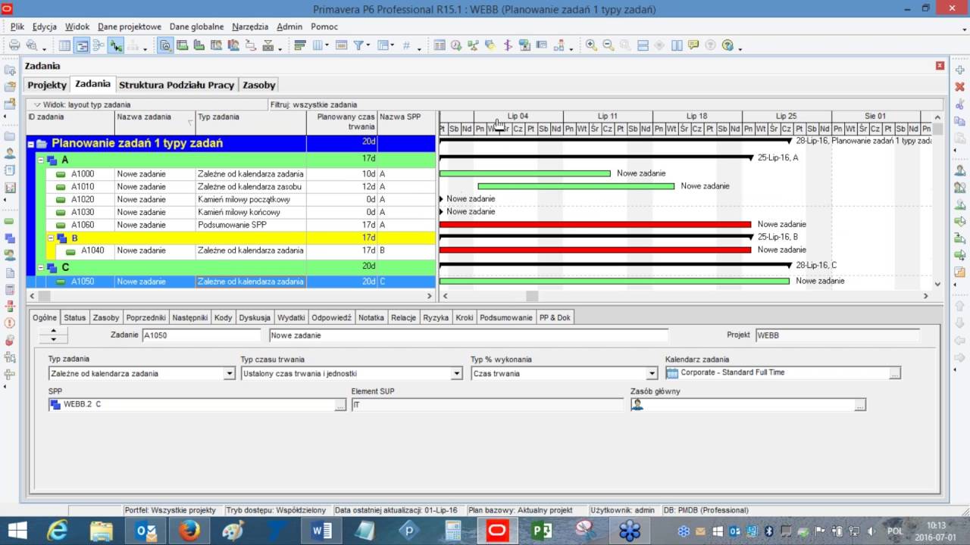970x545 pixels.
Task: Switch to the Projekty tab
Action: tap(47, 85)
